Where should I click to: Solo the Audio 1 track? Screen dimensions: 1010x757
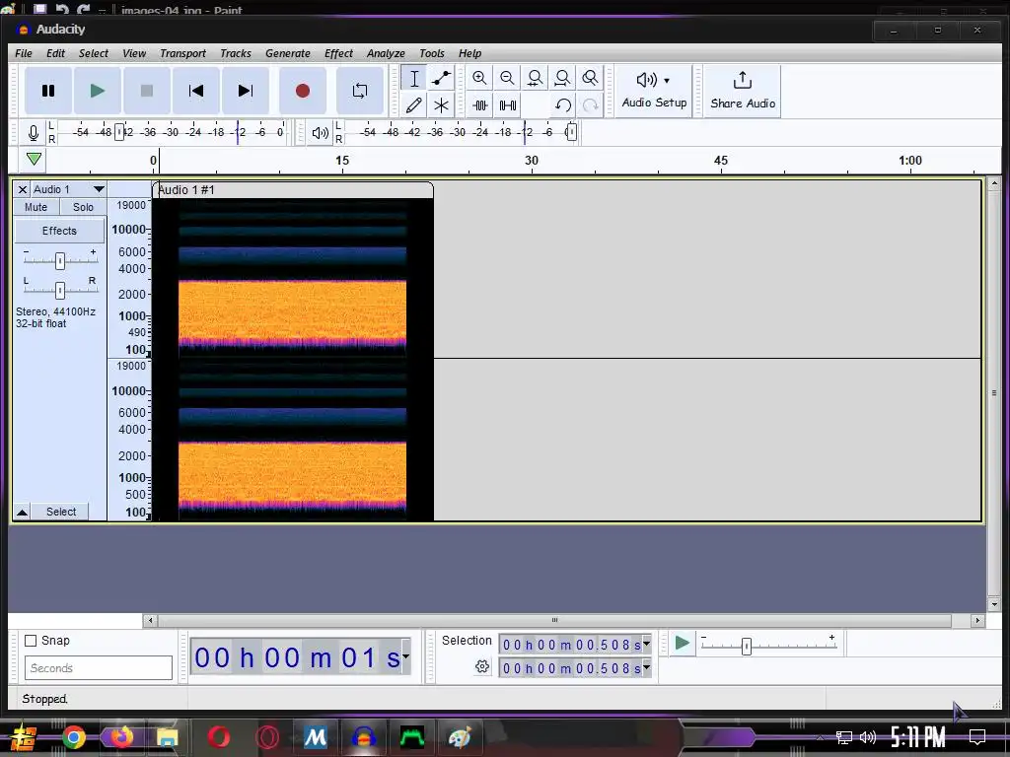coord(83,207)
